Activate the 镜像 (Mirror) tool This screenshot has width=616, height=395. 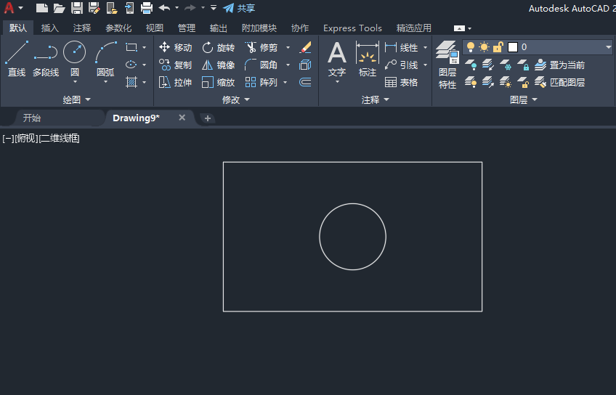click(x=218, y=65)
